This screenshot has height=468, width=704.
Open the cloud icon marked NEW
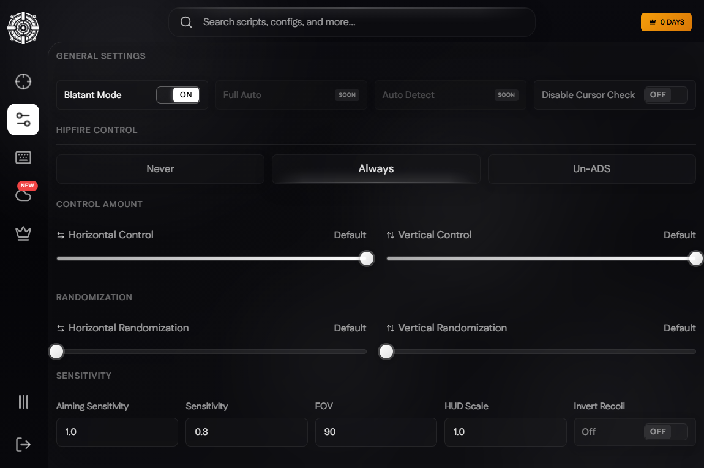point(23,193)
